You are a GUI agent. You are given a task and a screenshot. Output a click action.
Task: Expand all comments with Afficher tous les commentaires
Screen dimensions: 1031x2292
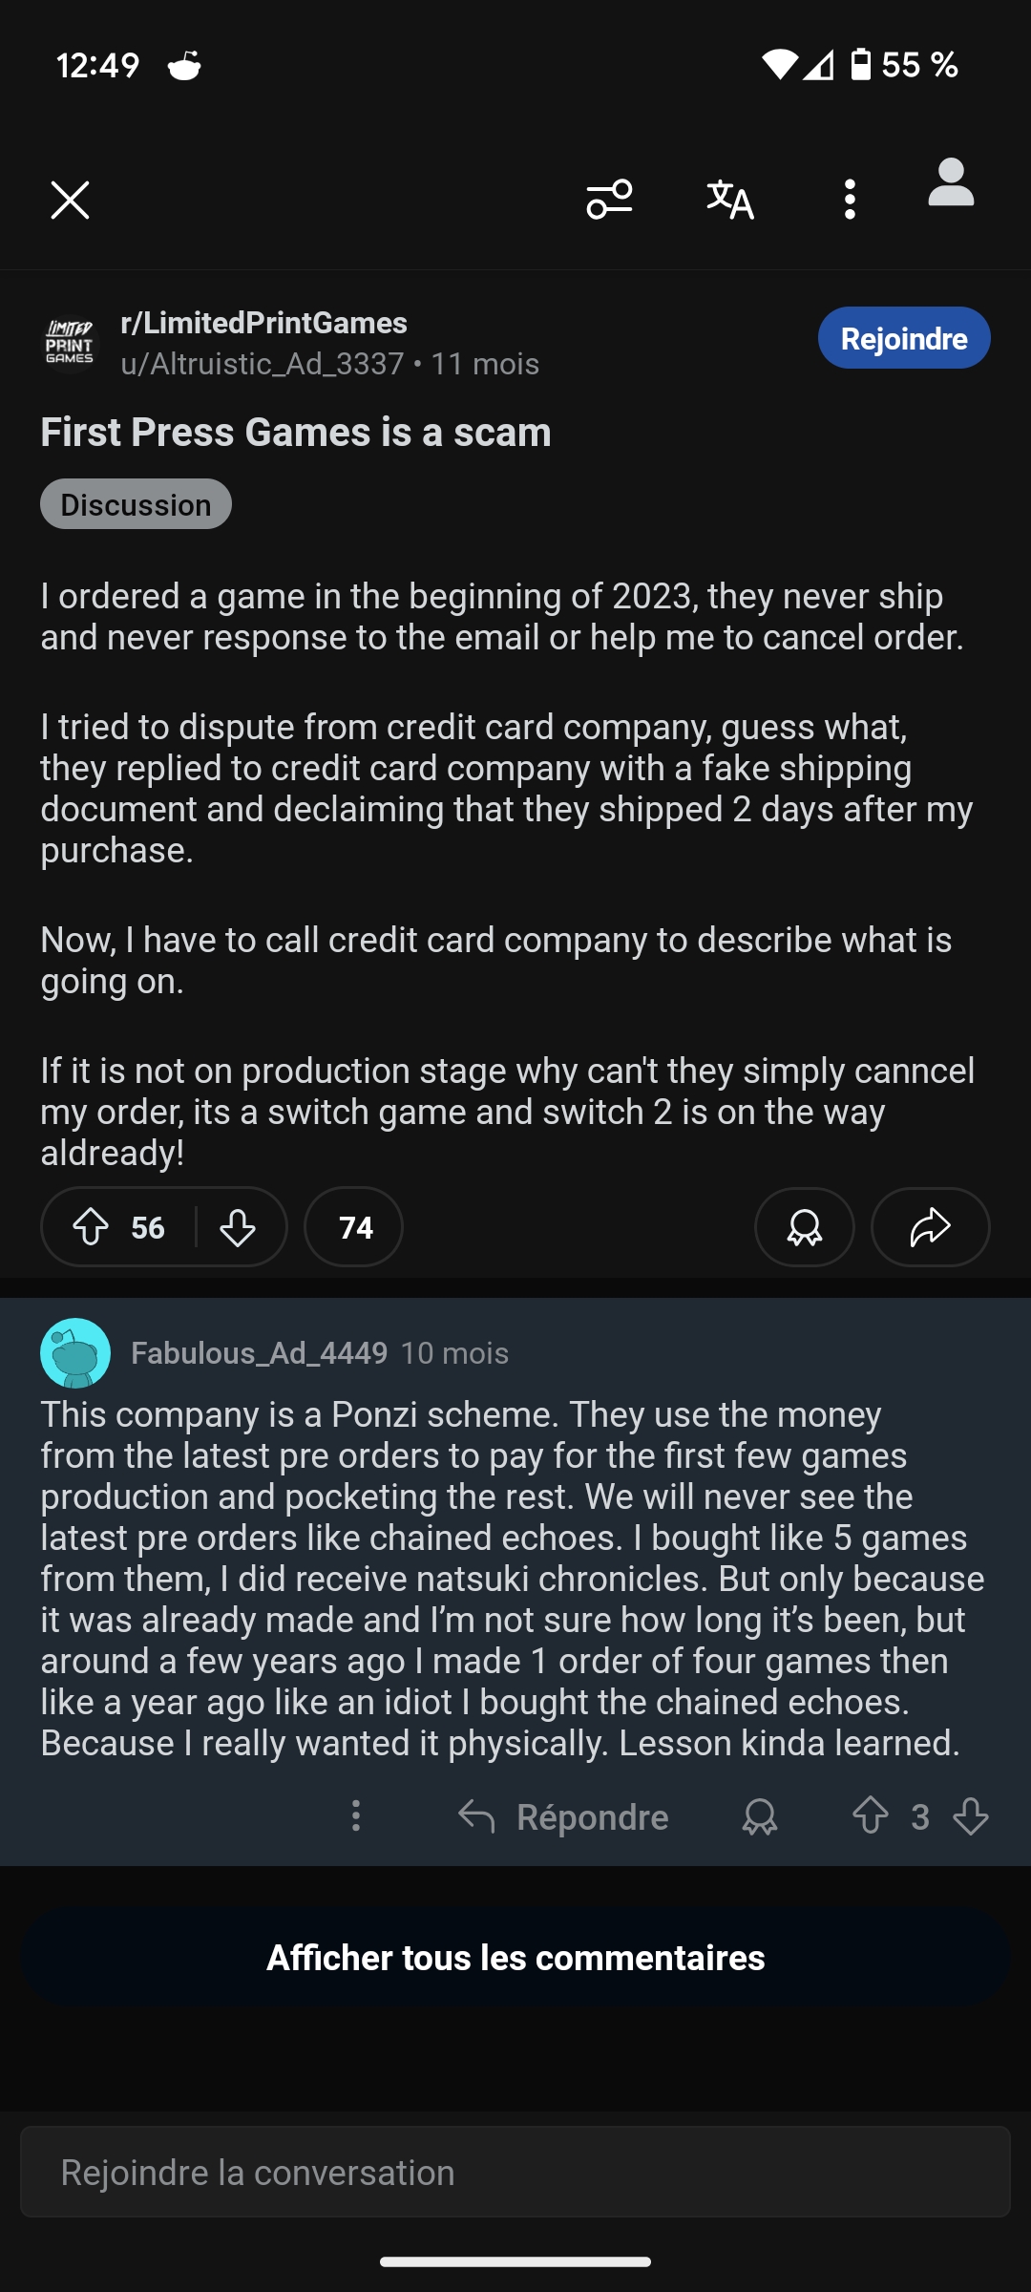tap(515, 1958)
